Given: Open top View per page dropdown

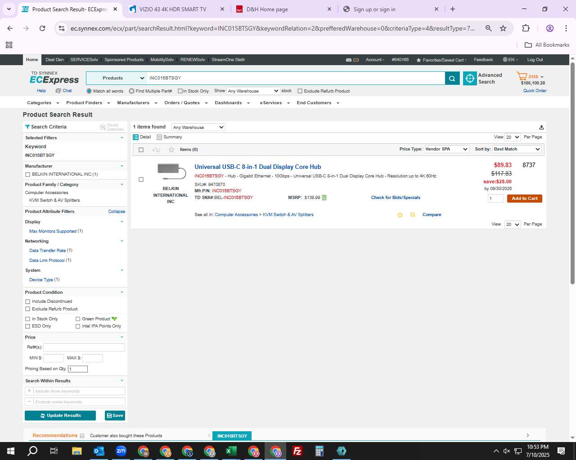Looking at the screenshot, I should pos(513,137).
